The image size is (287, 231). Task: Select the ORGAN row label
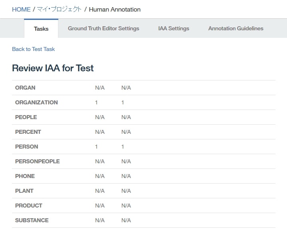pyautogui.click(x=25, y=88)
